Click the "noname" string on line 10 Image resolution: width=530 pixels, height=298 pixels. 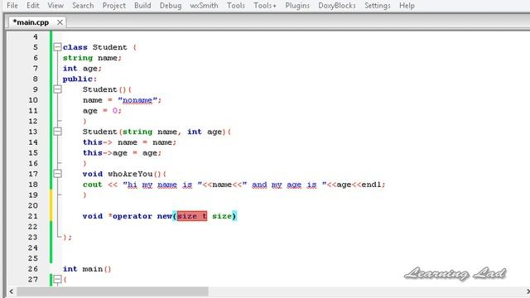[x=137, y=100]
